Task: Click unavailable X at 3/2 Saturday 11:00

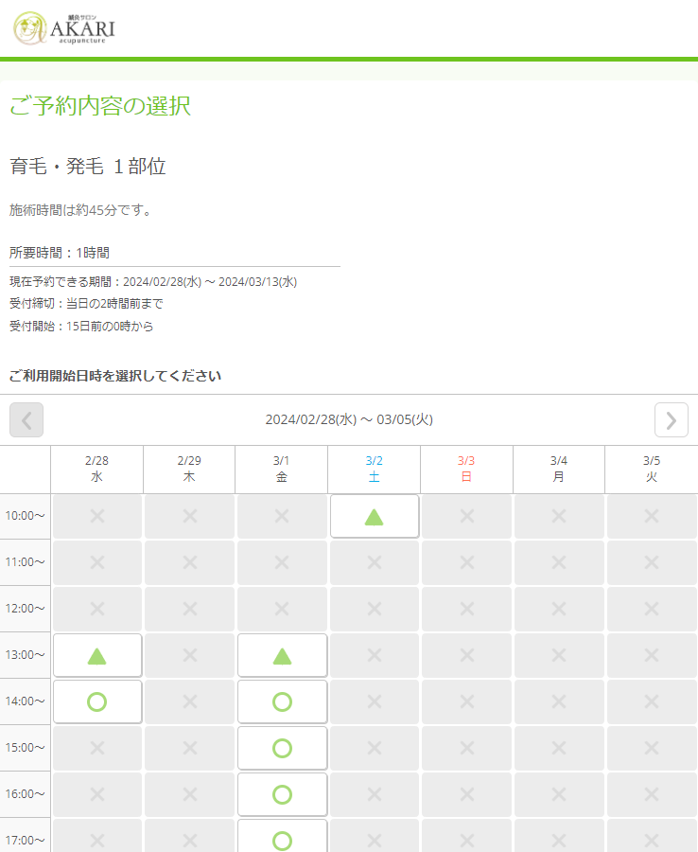Action: [375, 562]
